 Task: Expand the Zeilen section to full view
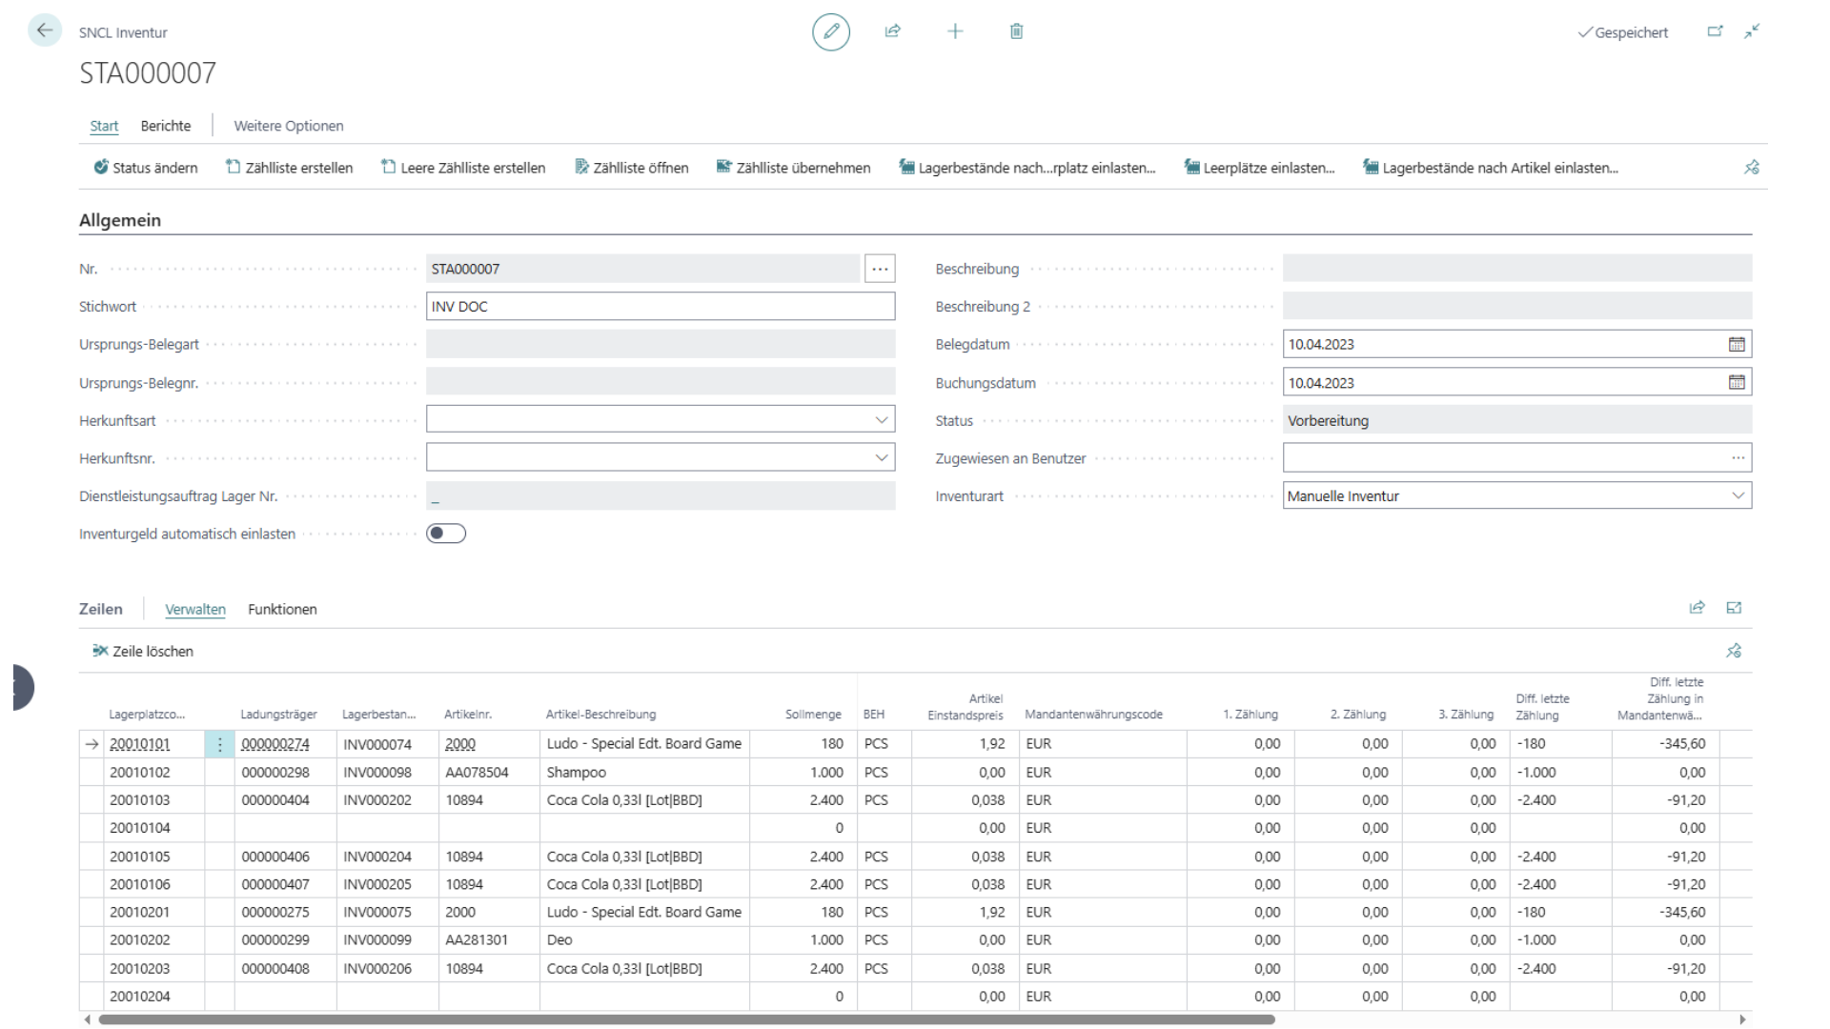tap(1734, 608)
